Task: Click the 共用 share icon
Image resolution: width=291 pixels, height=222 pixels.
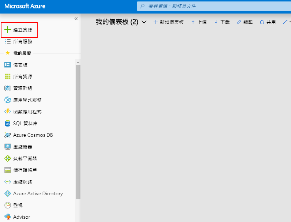Action: (262, 22)
